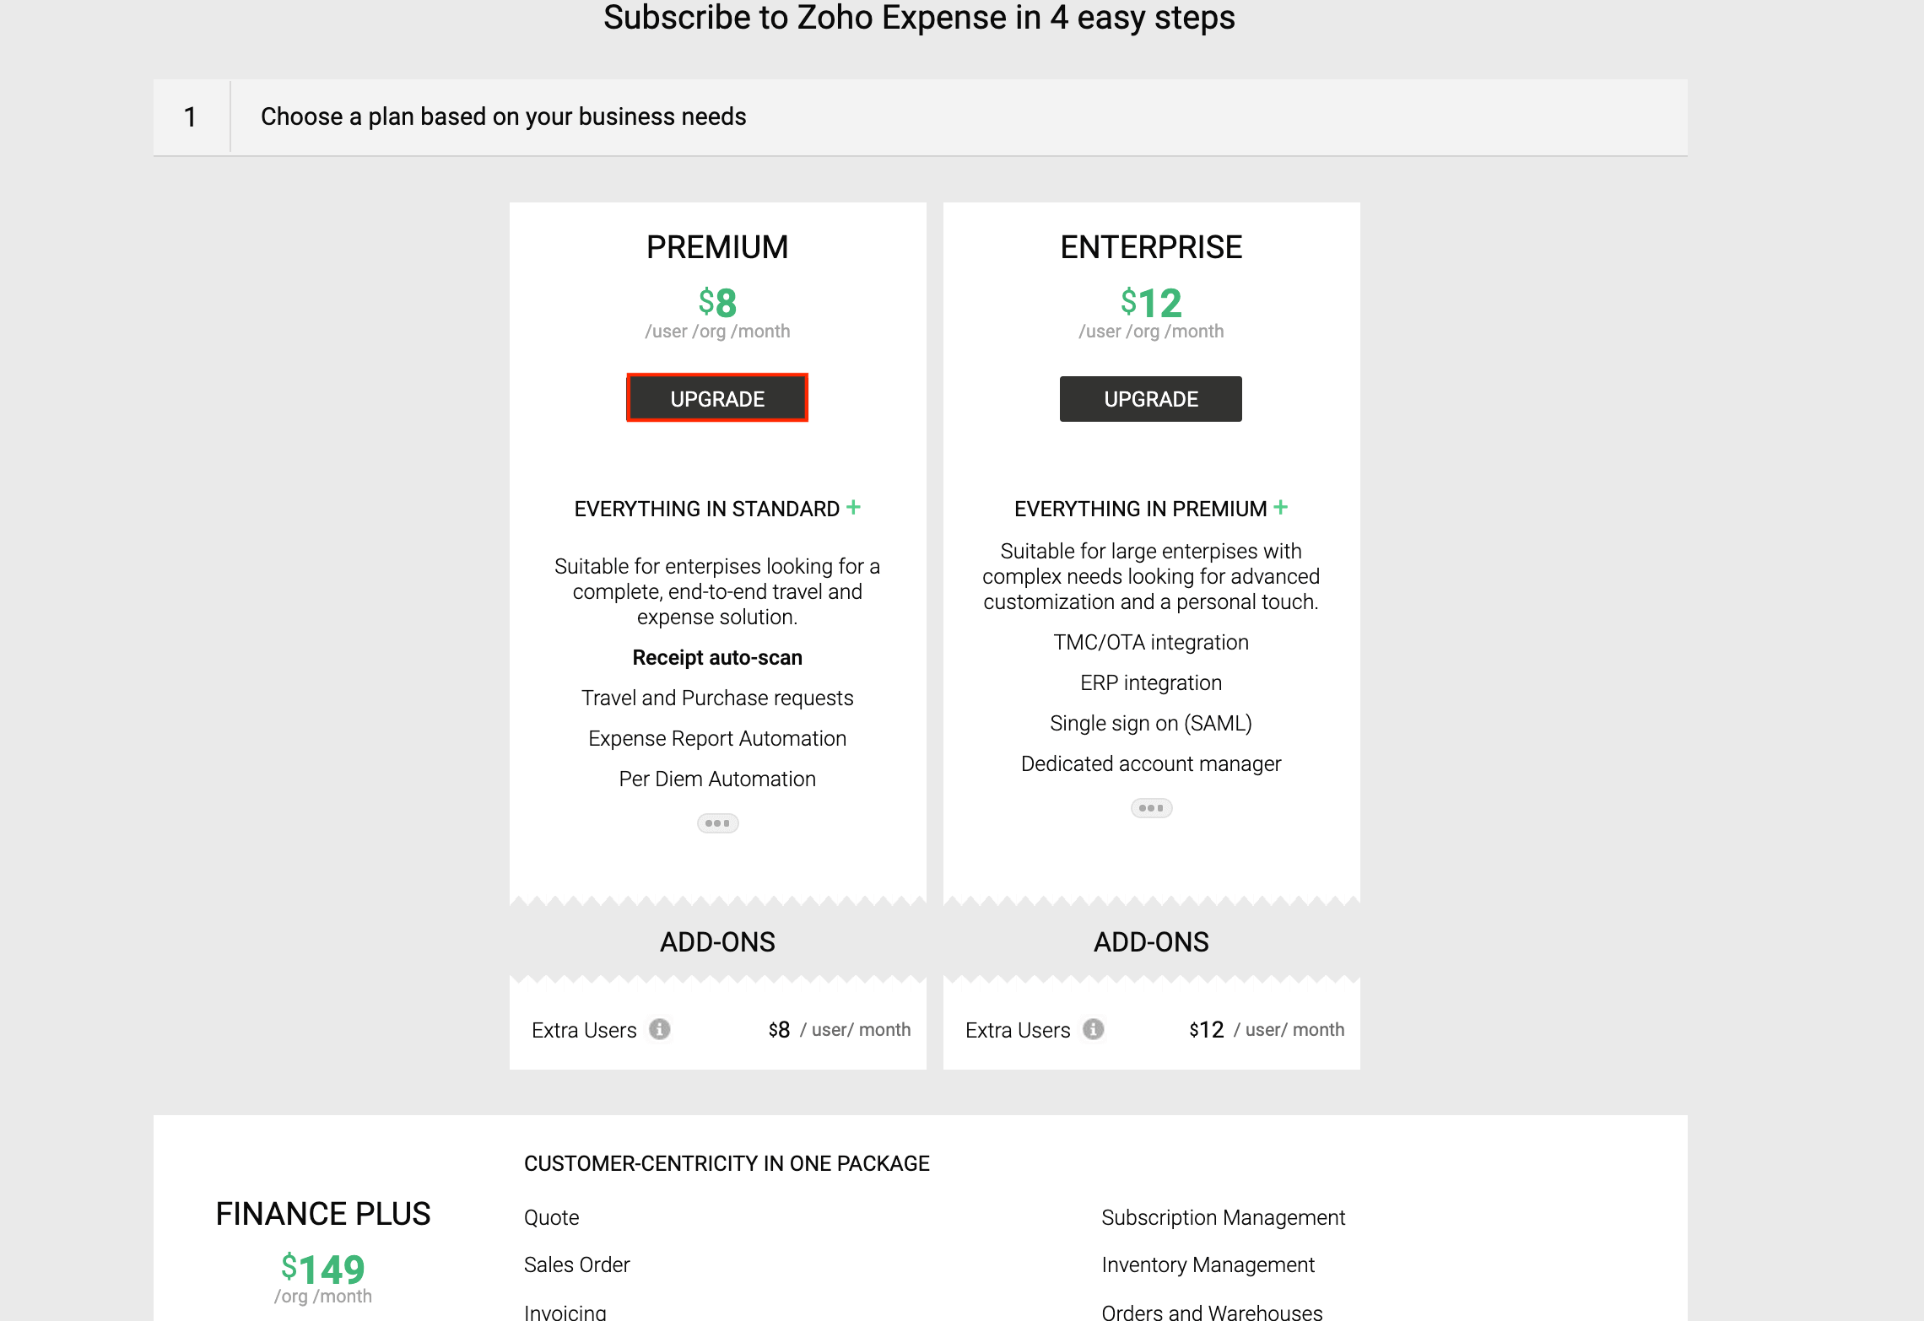Click the green plus after EVERYTHING IN STANDARD
This screenshot has height=1321, width=1924.
(853, 507)
